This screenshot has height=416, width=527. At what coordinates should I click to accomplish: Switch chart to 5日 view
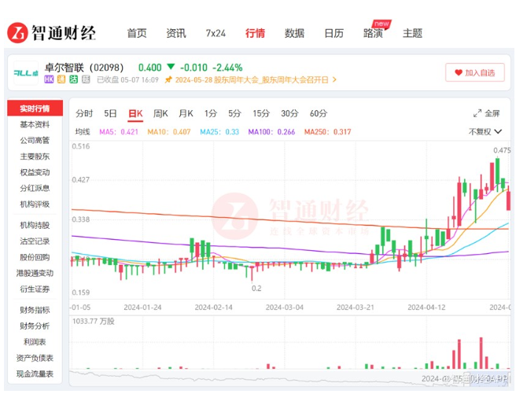(110, 113)
